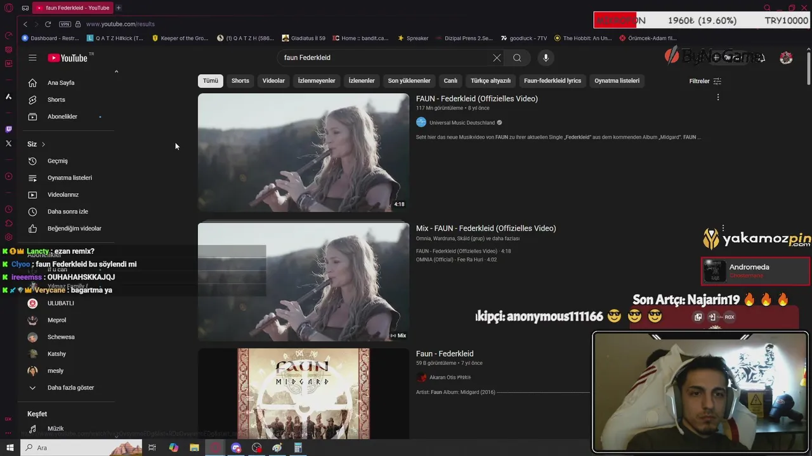Open Calculator from the taskbar
This screenshot has height=456, width=812.
click(298, 448)
